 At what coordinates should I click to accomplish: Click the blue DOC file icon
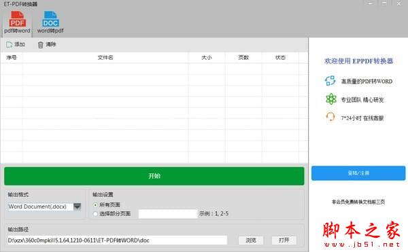tap(50, 19)
